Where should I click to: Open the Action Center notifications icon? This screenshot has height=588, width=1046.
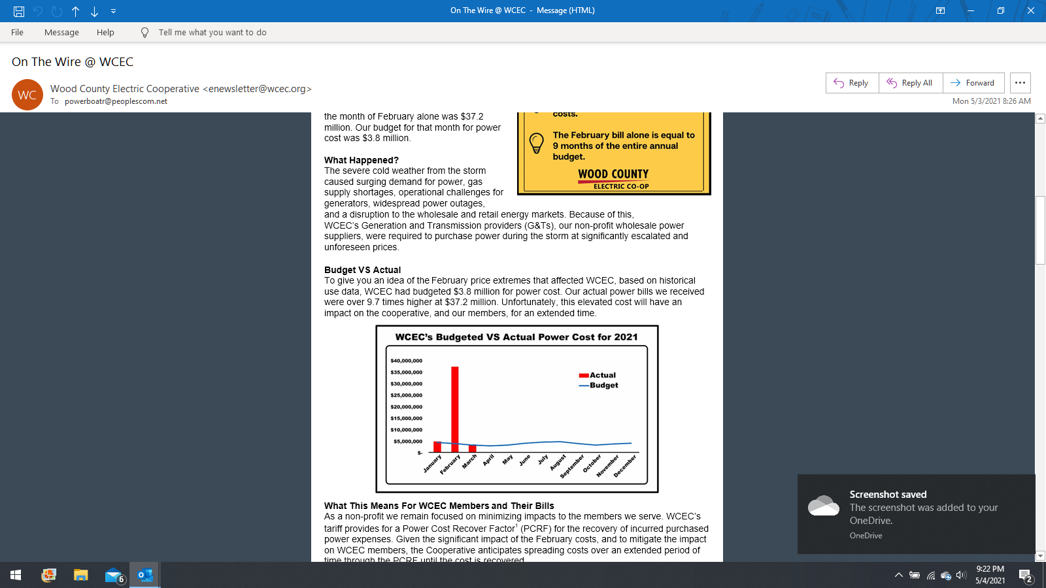pyautogui.click(x=1025, y=576)
